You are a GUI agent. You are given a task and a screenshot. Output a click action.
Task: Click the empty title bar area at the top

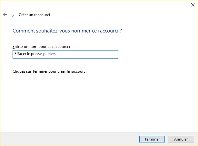pos(97,5)
